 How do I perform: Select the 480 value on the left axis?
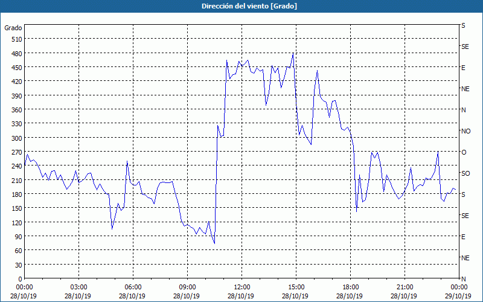(x=18, y=54)
